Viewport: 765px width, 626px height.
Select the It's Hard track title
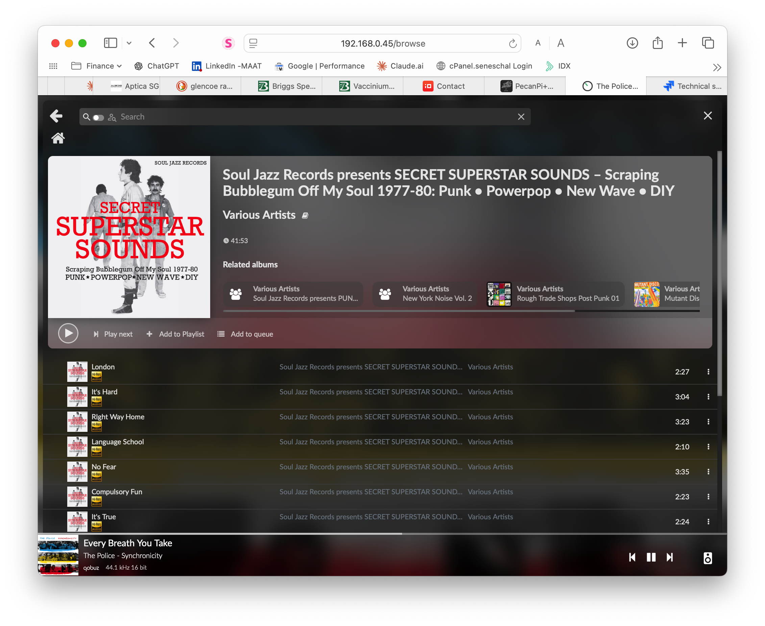(104, 392)
